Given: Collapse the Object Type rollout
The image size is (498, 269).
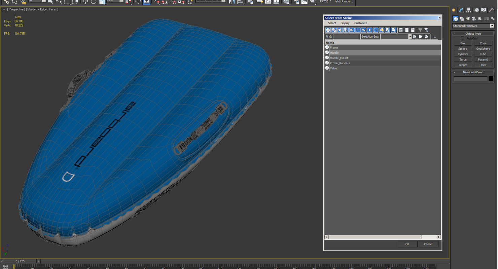Looking at the screenshot, I should 473,34.
